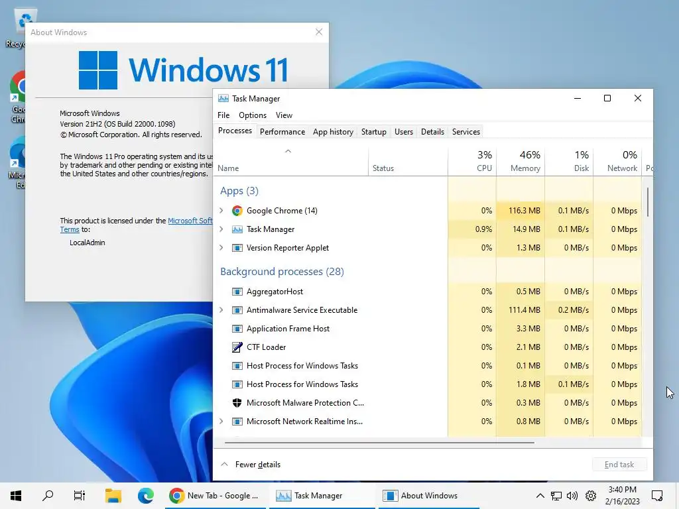Click the taskbar clock showing 3:40 PM

[x=622, y=496]
